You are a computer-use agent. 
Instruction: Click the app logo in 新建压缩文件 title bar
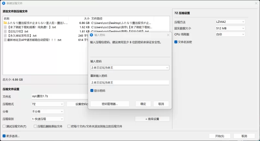(4, 3)
